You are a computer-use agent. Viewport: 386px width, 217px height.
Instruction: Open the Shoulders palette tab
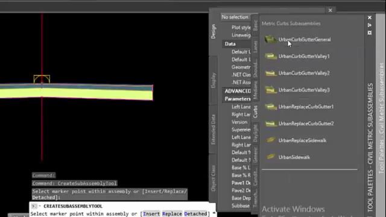(255, 68)
